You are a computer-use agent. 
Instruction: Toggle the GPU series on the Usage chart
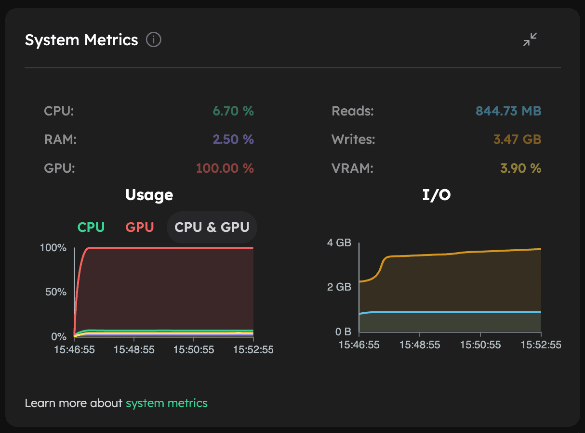point(139,227)
